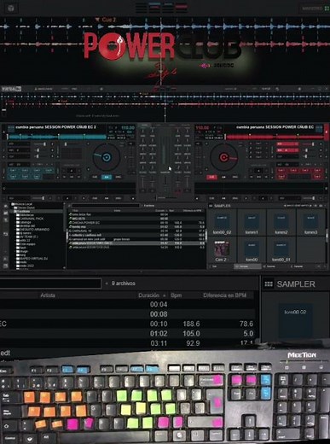
Task: Select the MAPEO VIRTUAL DJ folder
Action: click(33, 259)
